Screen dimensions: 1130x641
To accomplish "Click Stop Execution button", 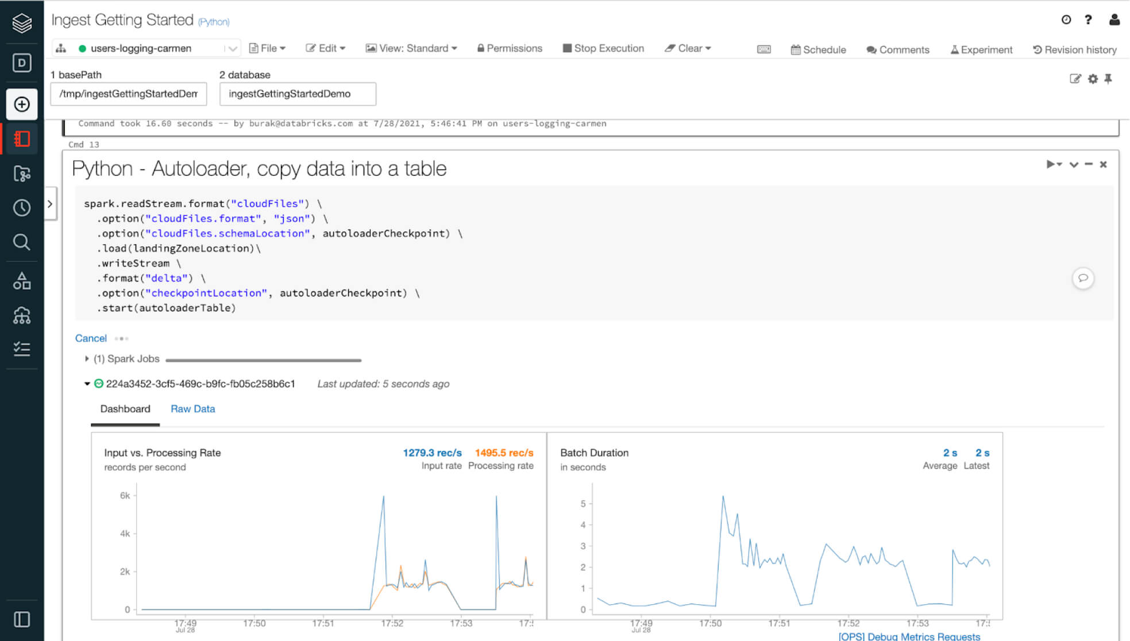I will click(603, 48).
